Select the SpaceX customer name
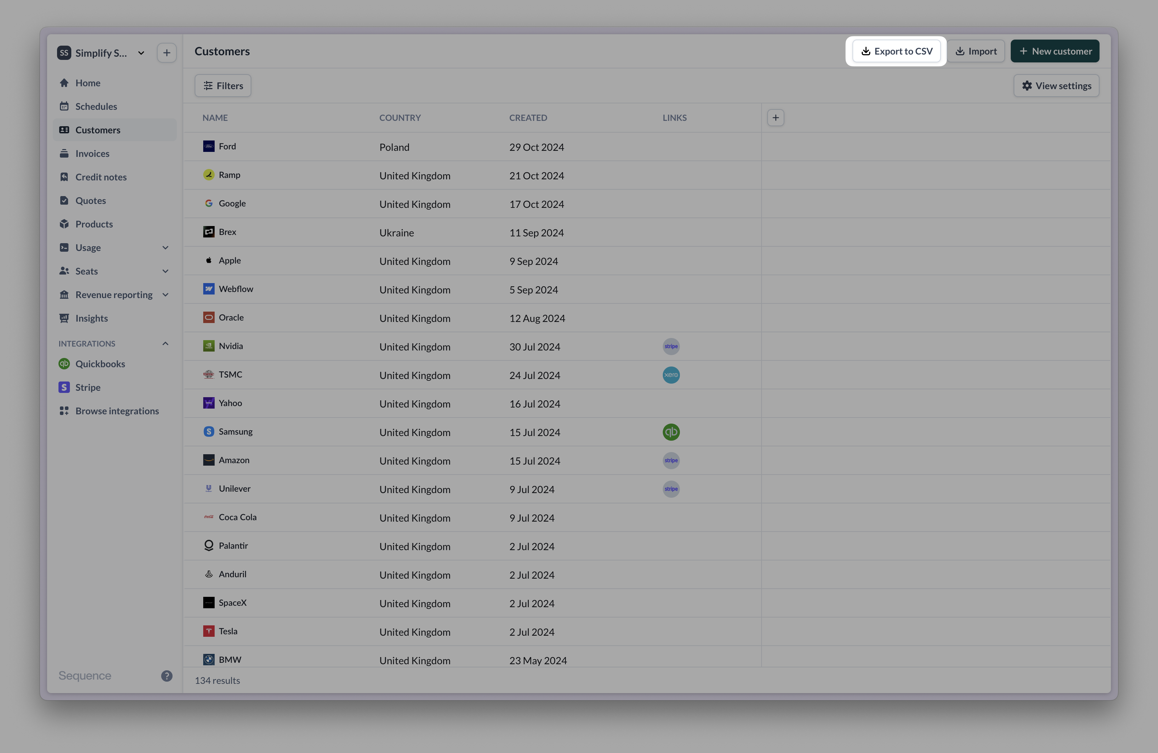Image resolution: width=1158 pixels, height=753 pixels. point(232,603)
